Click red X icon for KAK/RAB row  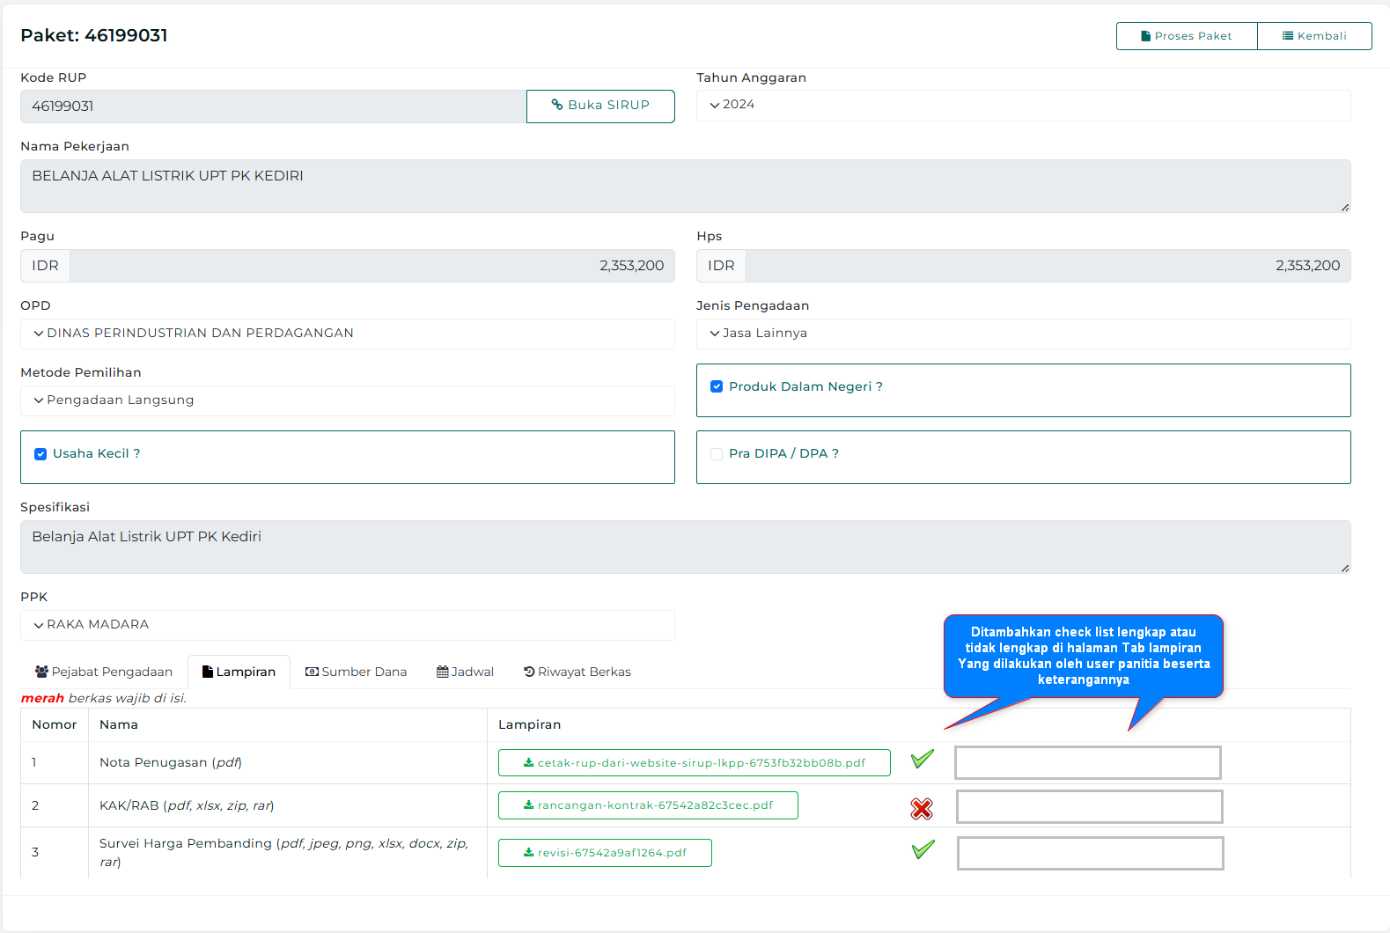922,809
